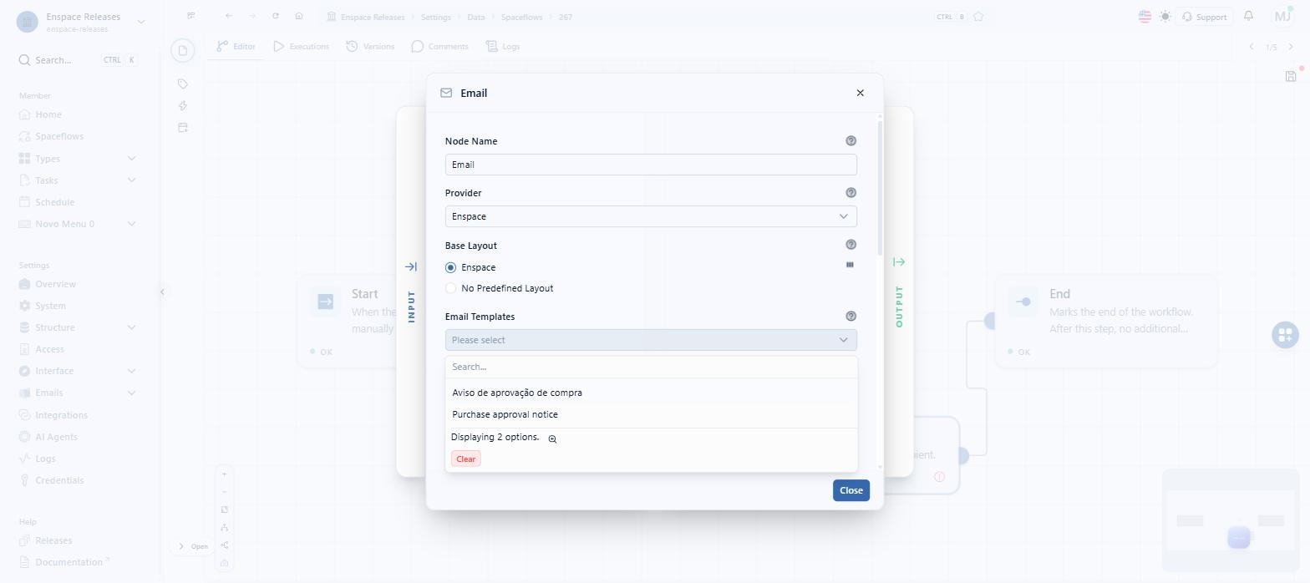Click the Support button in header

point(1204,17)
